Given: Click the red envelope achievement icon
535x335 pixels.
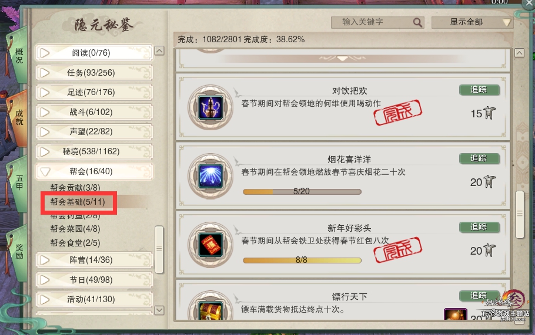Looking at the screenshot, I should pos(210,245).
